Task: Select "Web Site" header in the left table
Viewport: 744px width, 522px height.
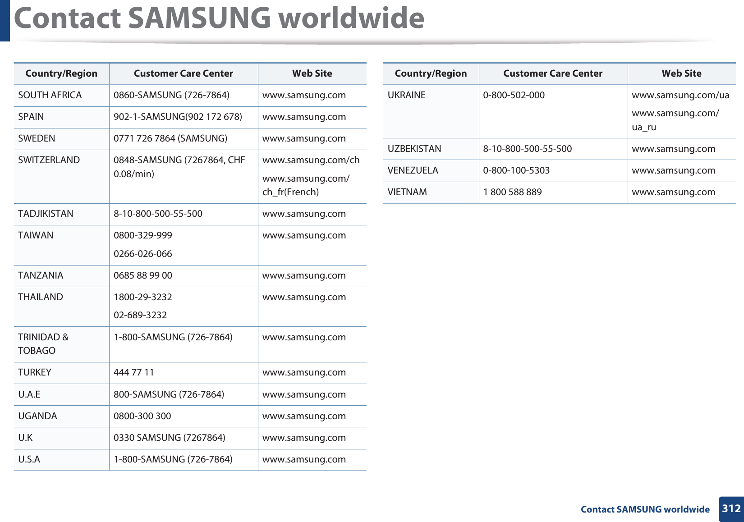Action: point(312,73)
